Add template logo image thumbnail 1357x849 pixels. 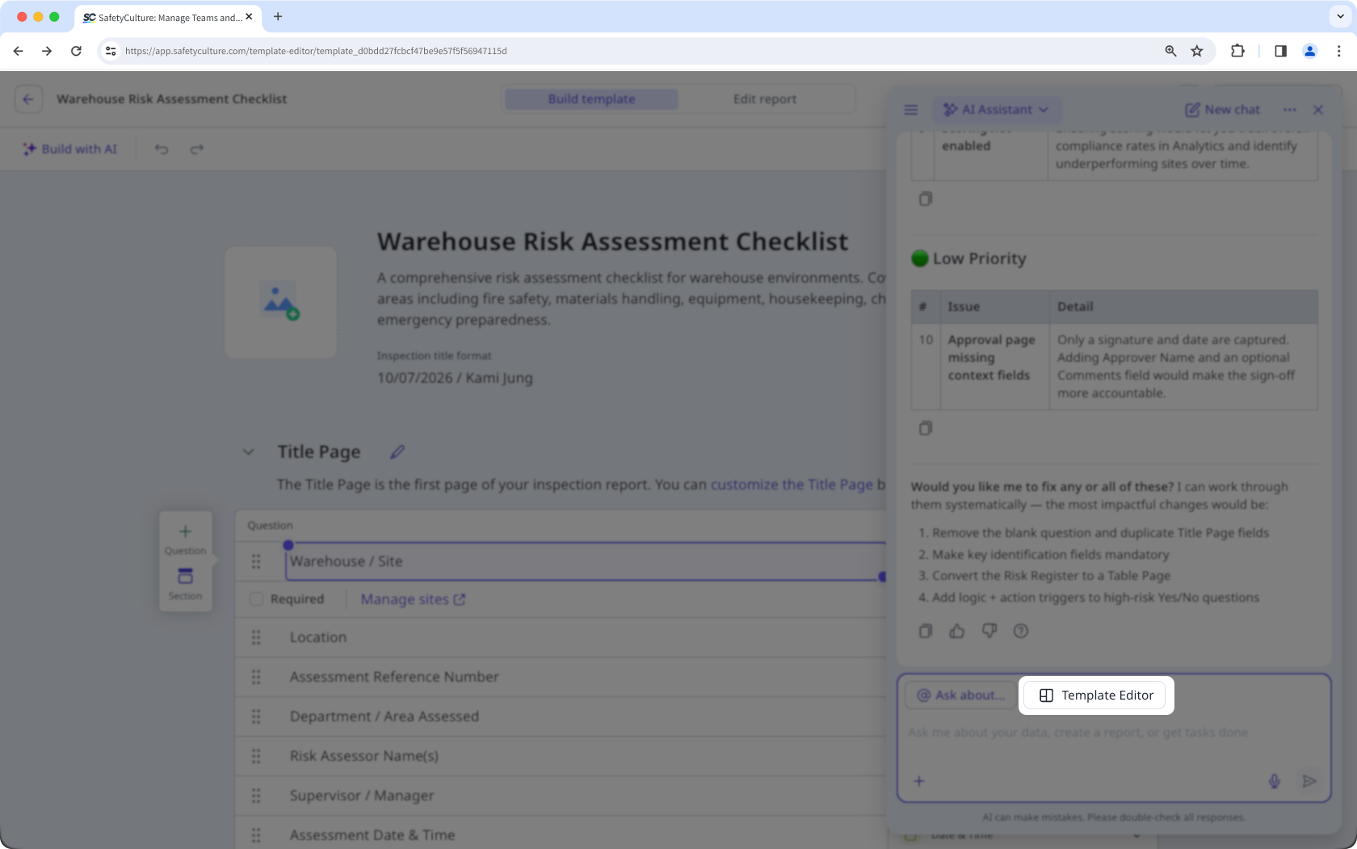280,303
